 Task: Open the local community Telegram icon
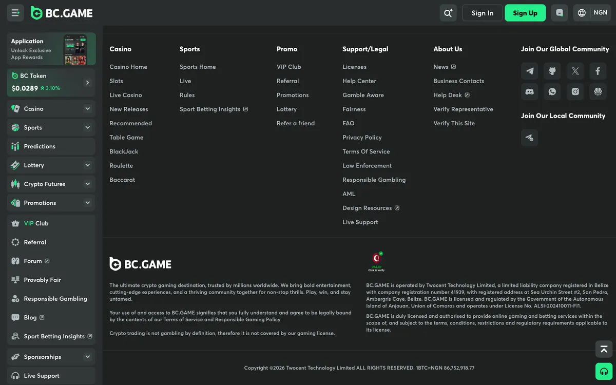[530, 138]
